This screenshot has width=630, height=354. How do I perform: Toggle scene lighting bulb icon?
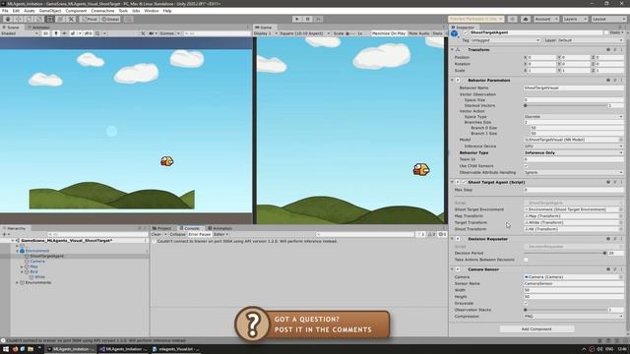tap(56, 33)
